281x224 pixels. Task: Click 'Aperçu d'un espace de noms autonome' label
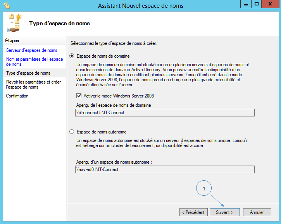pyautogui.click(x=114, y=162)
